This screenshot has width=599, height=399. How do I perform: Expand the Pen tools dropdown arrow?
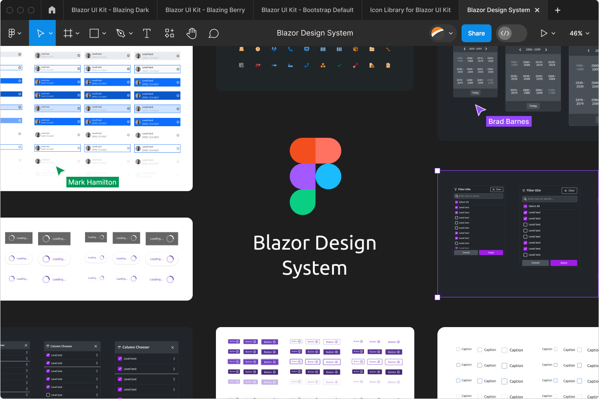point(130,33)
